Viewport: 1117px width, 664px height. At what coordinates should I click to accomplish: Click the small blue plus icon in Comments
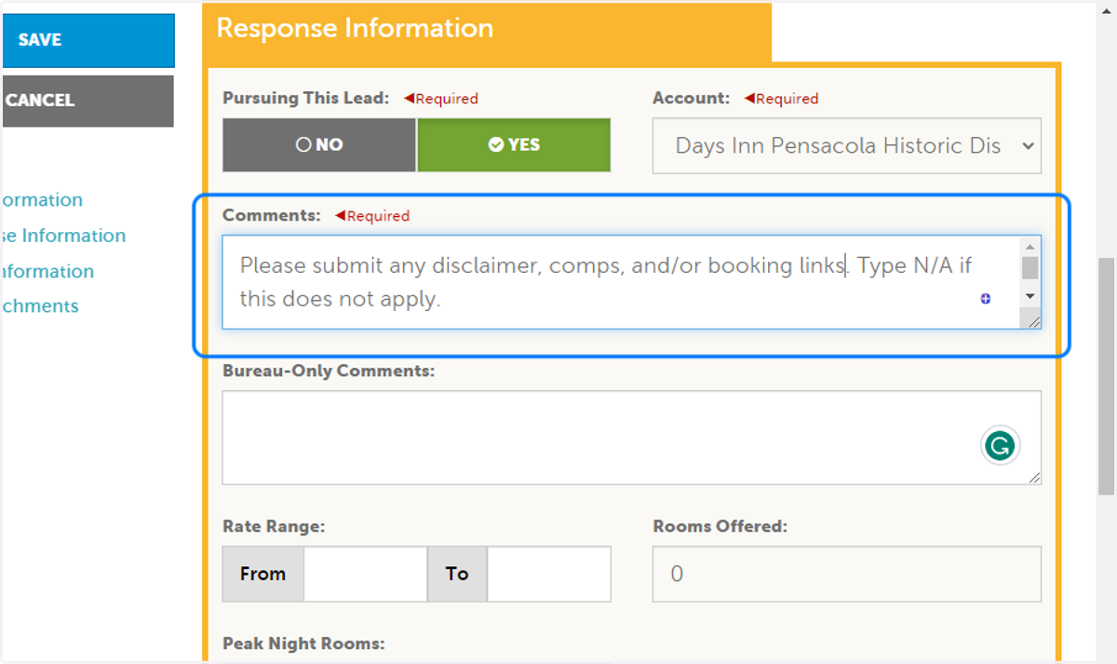tap(986, 299)
